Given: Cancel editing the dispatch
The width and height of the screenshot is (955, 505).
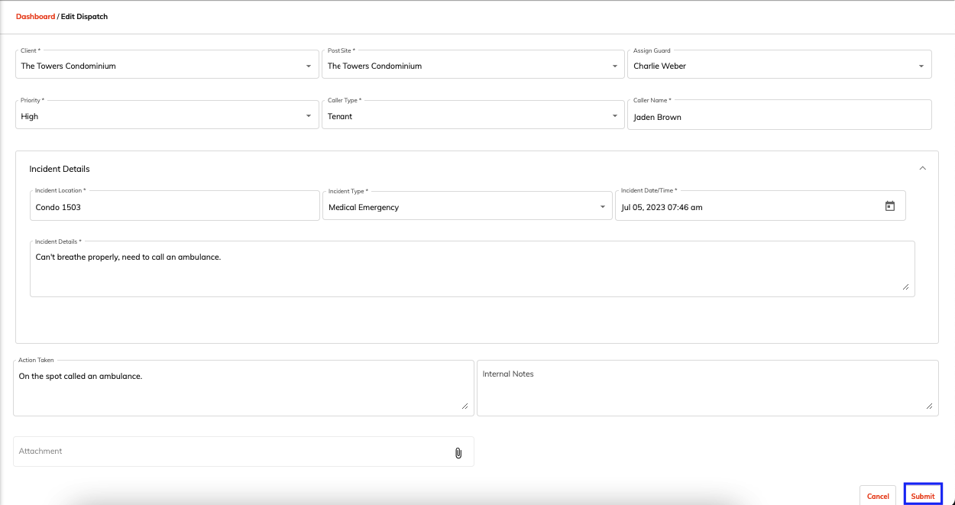Looking at the screenshot, I should click(878, 495).
